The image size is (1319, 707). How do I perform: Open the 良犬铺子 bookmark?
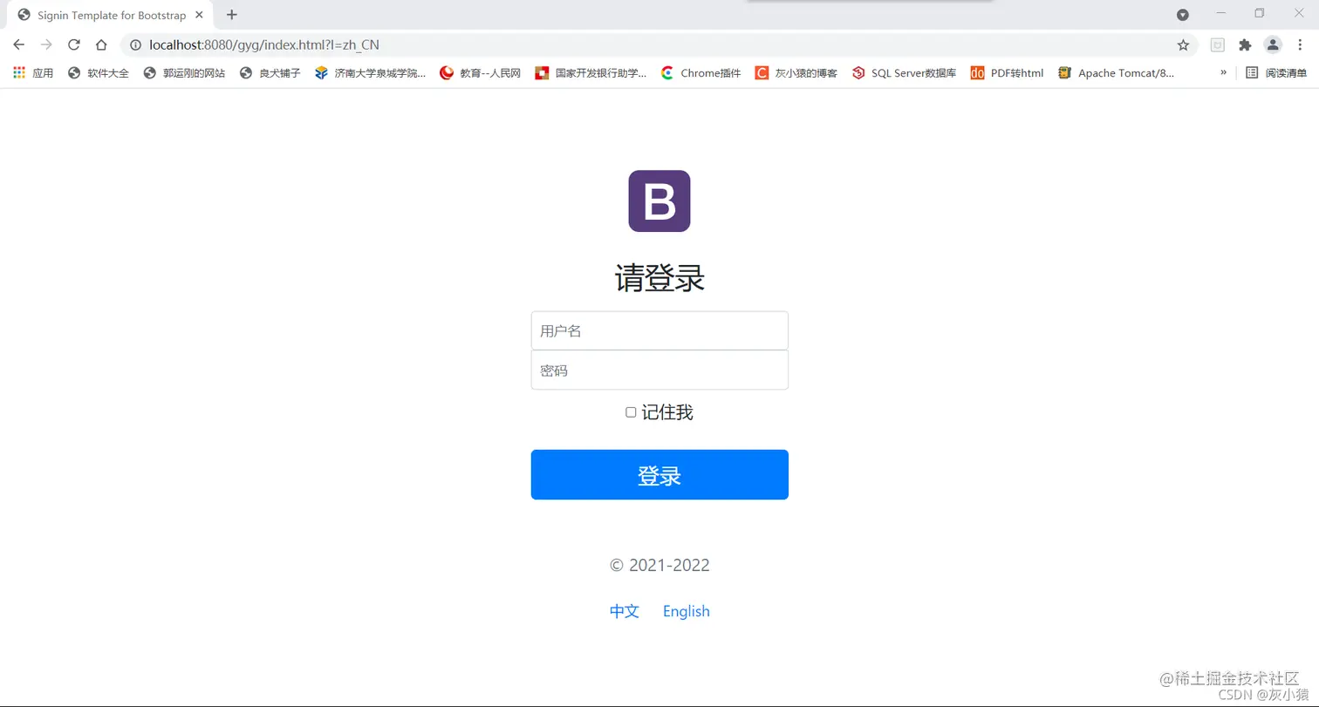click(270, 73)
